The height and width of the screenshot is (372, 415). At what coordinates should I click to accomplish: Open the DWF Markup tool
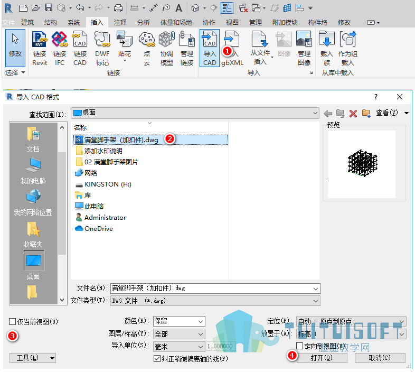point(102,48)
